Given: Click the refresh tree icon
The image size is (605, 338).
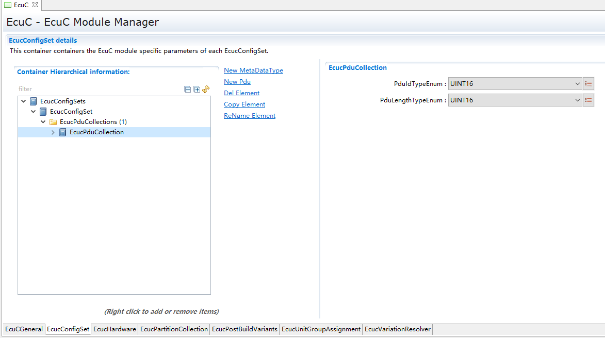Looking at the screenshot, I should coord(206,89).
